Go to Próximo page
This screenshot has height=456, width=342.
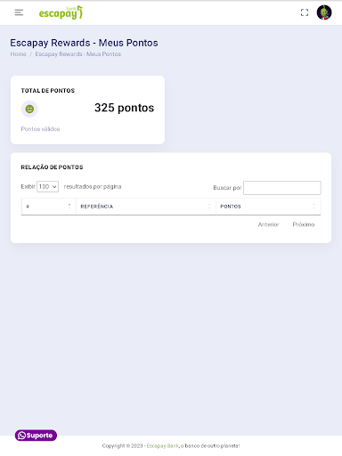click(304, 224)
